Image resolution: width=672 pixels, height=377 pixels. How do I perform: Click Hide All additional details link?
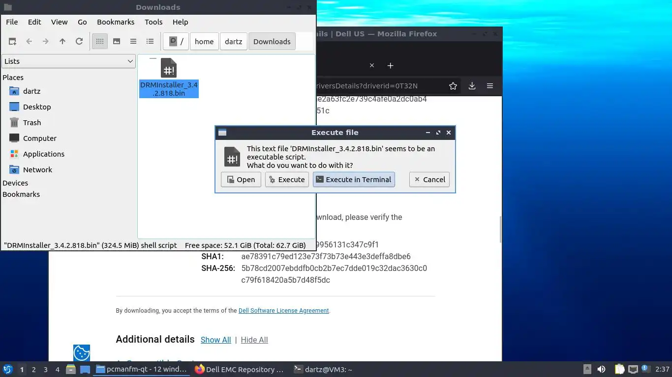tap(254, 340)
